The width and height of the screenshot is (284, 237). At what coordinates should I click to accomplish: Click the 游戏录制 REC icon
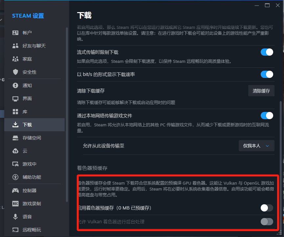pos(15,204)
